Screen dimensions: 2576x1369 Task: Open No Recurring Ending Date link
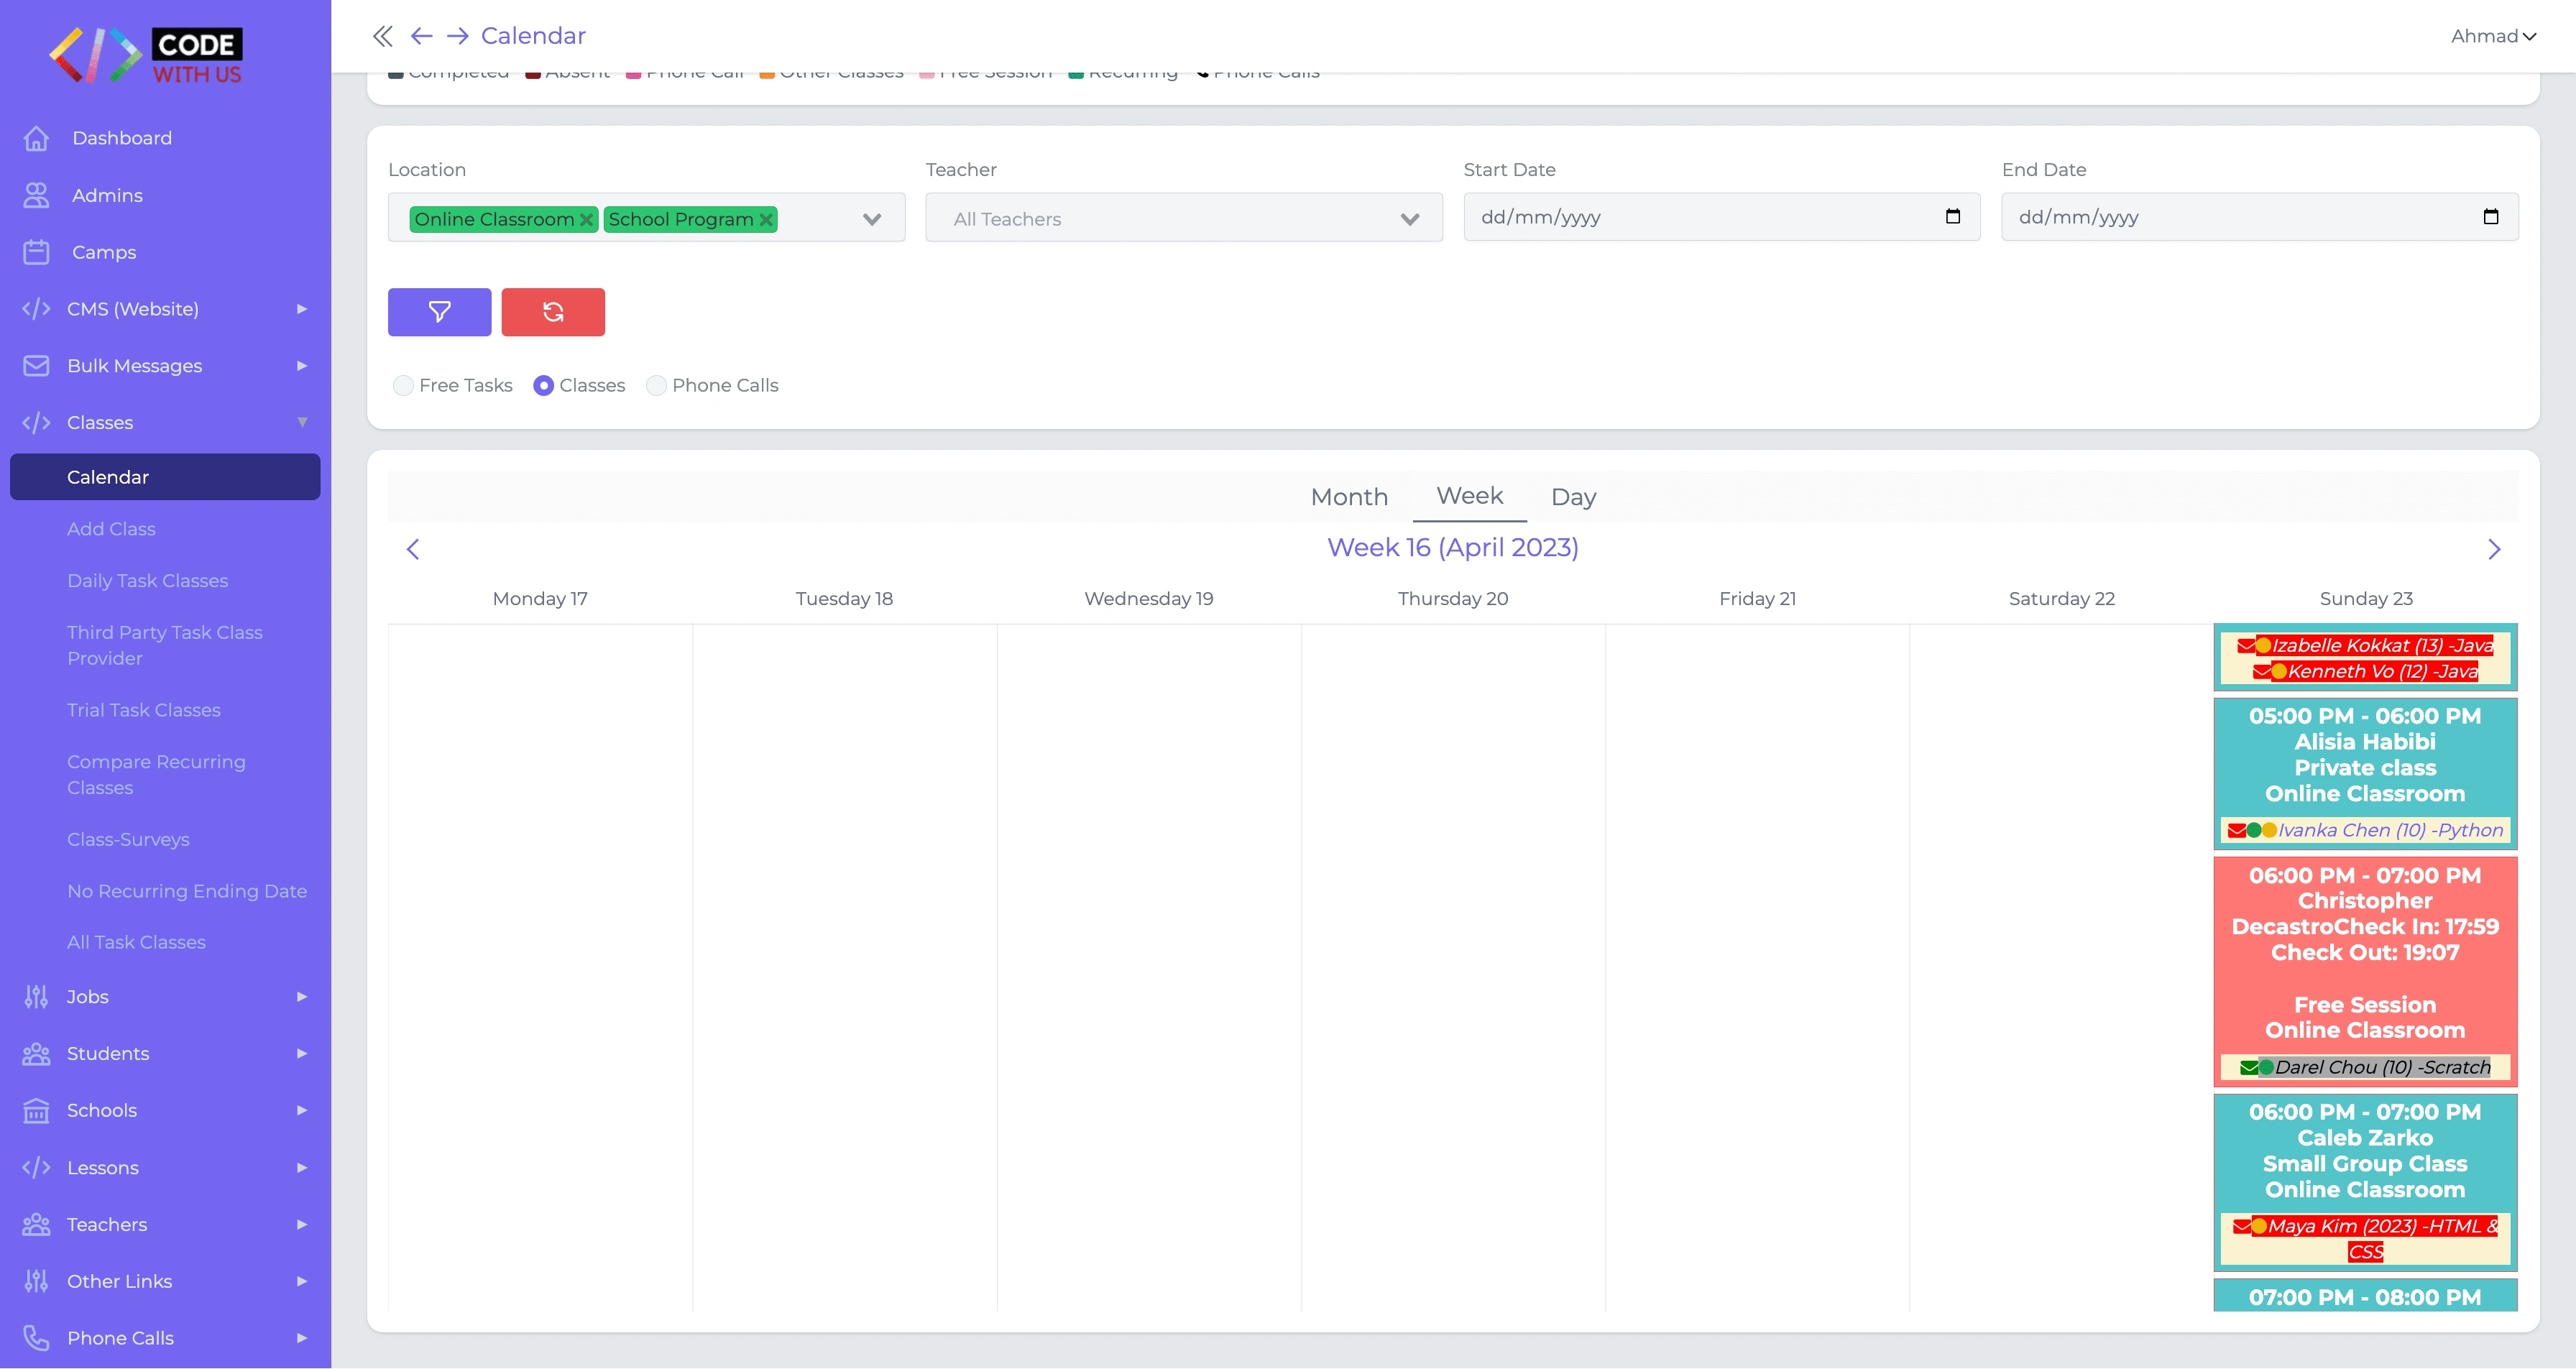coord(187,891)
